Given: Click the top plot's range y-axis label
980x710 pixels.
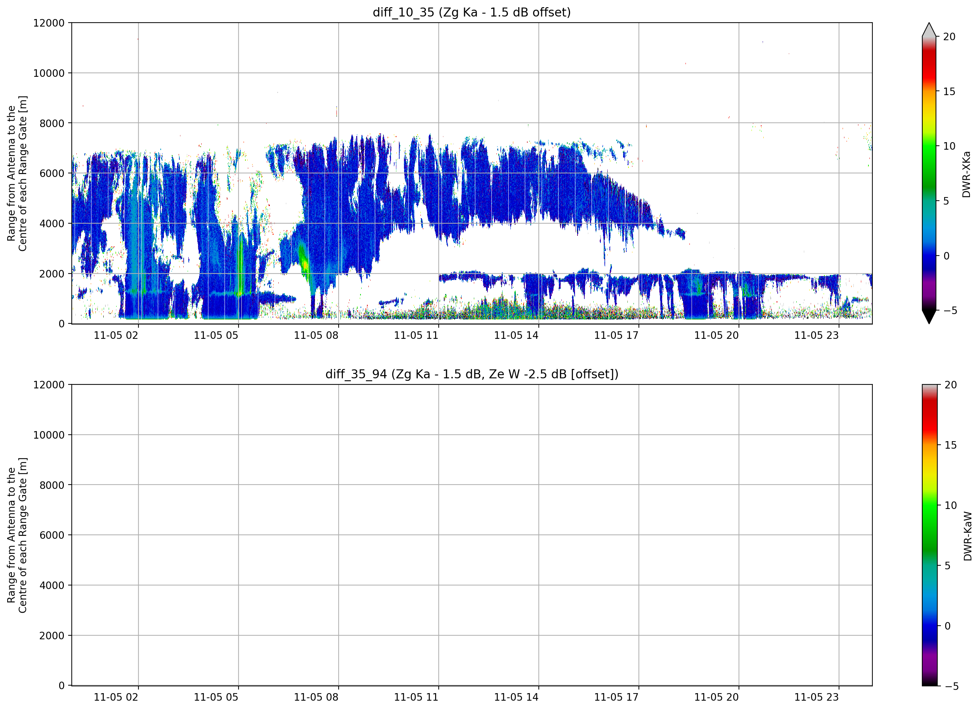Looking at the screenshot, I should [17, 173].
